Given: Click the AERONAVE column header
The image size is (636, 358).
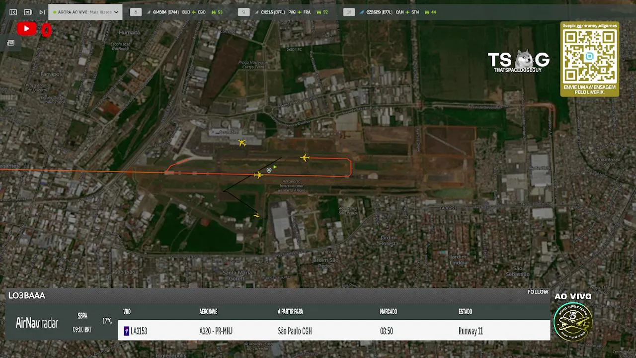Looking at the screenshot, I should (x=208, y=312).
